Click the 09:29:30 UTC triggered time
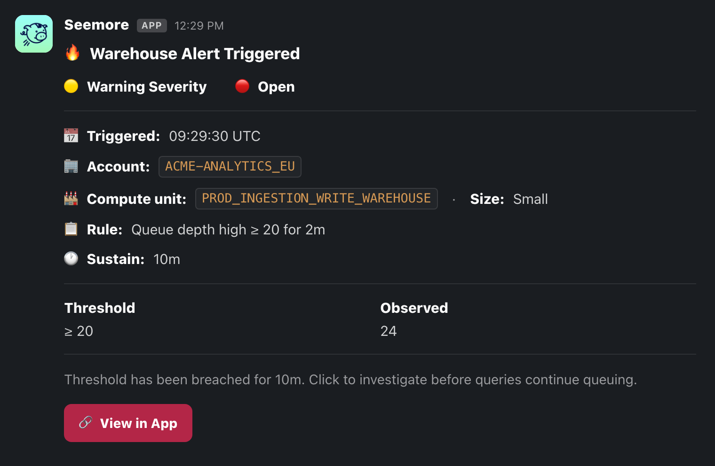715x466 pixels. point(214,136)
